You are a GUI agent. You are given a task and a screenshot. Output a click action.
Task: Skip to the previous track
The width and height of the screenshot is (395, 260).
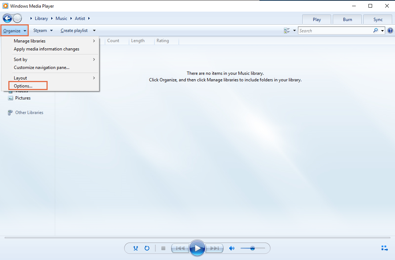click(180, 248)
